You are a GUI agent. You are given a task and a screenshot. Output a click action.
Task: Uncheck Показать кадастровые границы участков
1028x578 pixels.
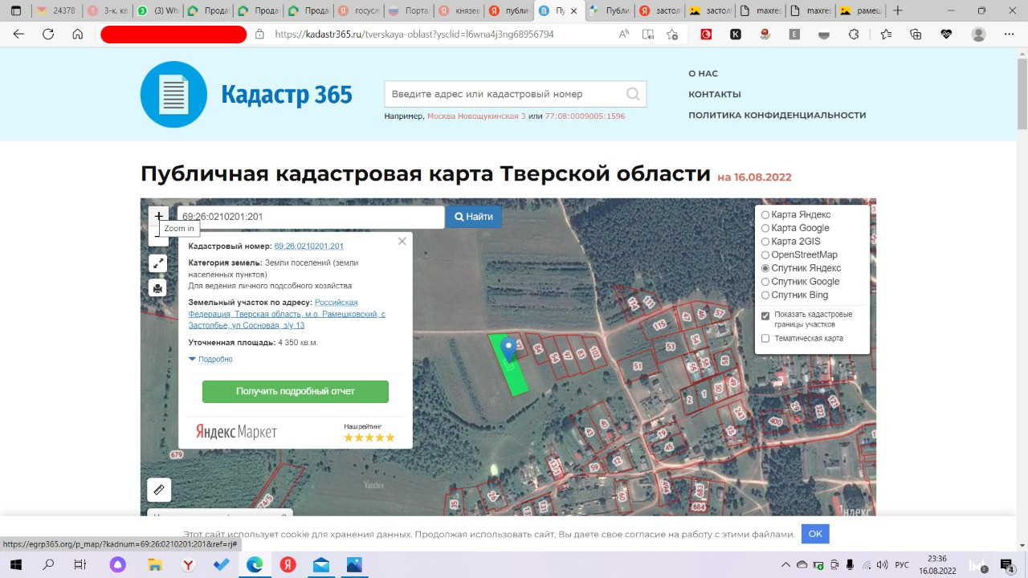765,315
